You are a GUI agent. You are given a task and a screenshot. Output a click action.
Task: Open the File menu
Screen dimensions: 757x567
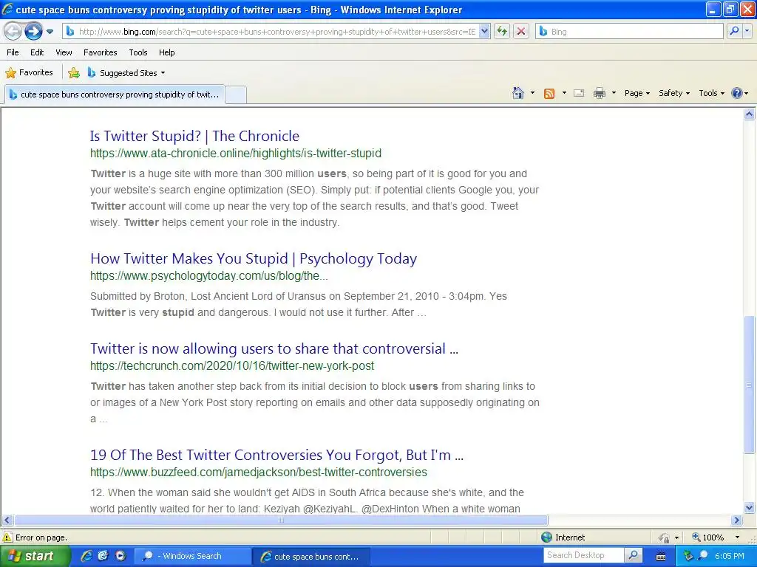13,52
